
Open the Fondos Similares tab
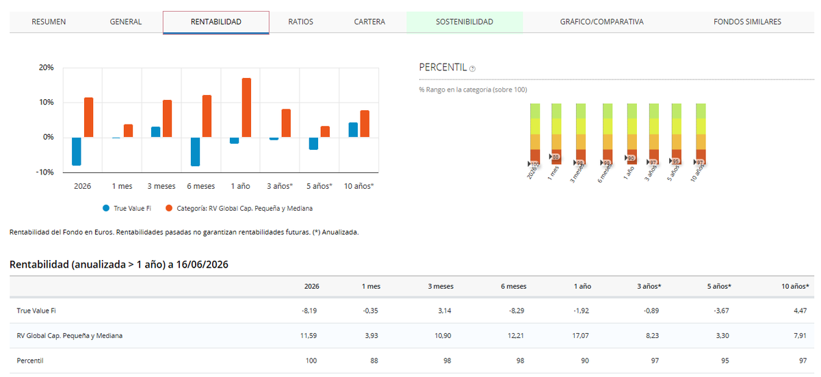747,22
